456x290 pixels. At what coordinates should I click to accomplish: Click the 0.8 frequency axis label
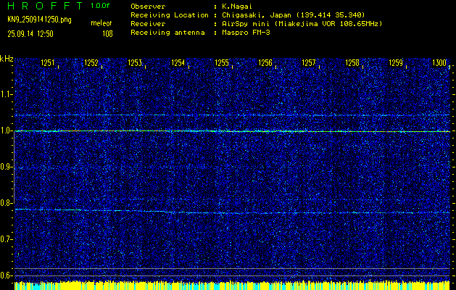tap(6, 203)
